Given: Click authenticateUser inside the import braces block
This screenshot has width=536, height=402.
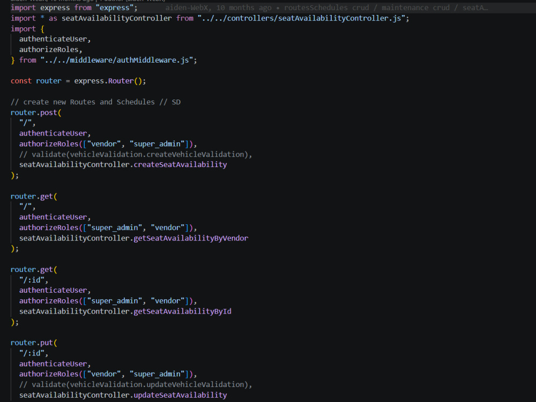Looking at the screenshot, I should (53, 39).
